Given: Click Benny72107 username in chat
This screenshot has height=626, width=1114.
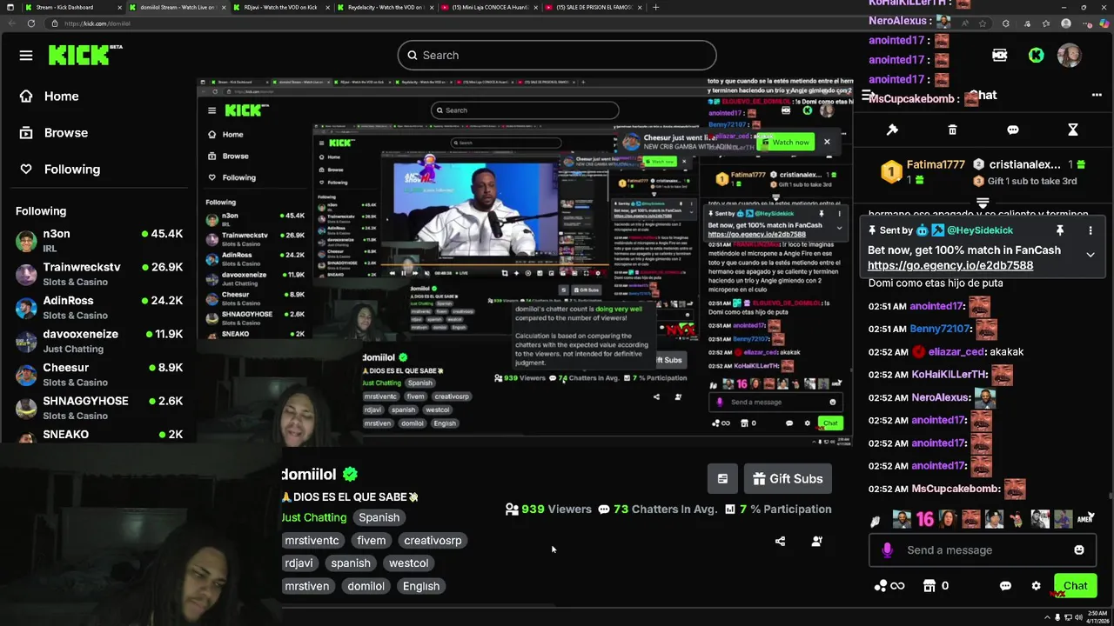Looking at the screenshot, I should tap(940, 329).
